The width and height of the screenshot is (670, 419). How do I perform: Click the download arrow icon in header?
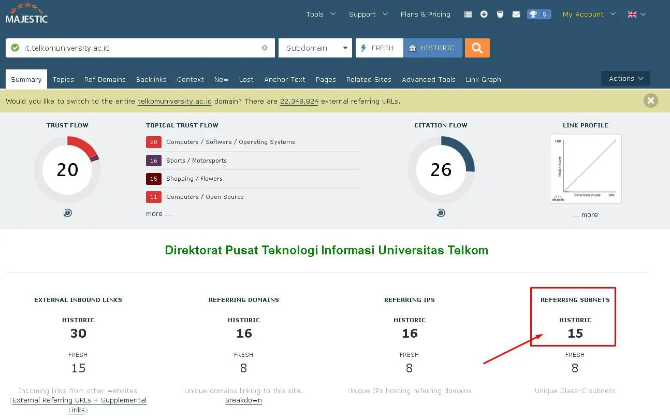(484, 15)
